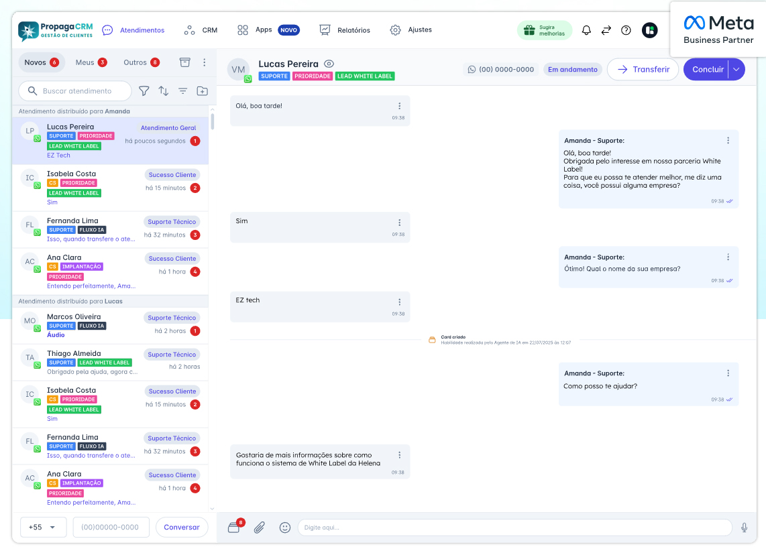Open the emoji picker icon
Viewport: 766px width, 555px height.
tap(285, 527)
